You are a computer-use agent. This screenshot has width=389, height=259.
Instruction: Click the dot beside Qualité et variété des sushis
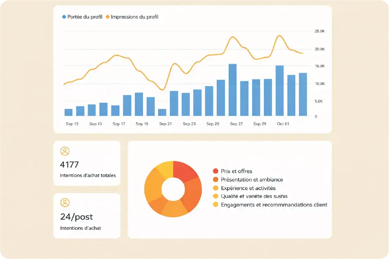215,196
